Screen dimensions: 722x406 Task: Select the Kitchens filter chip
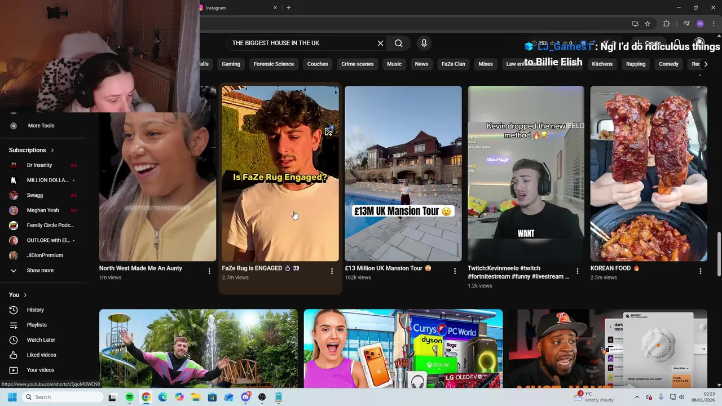coord(602,64)
